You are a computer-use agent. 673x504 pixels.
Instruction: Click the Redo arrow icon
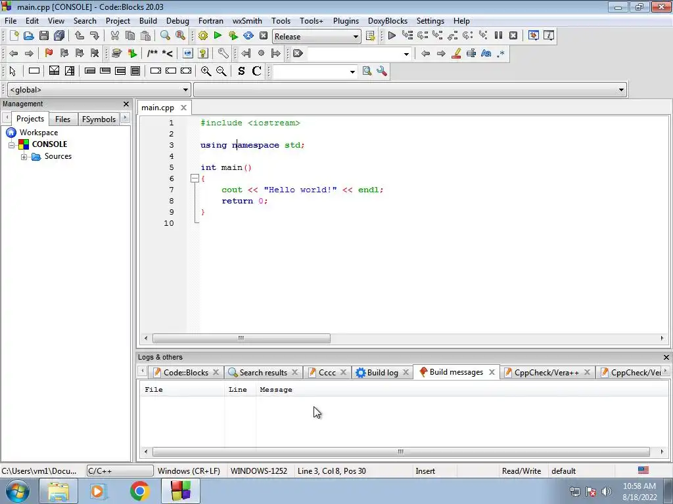pos(95,35)
